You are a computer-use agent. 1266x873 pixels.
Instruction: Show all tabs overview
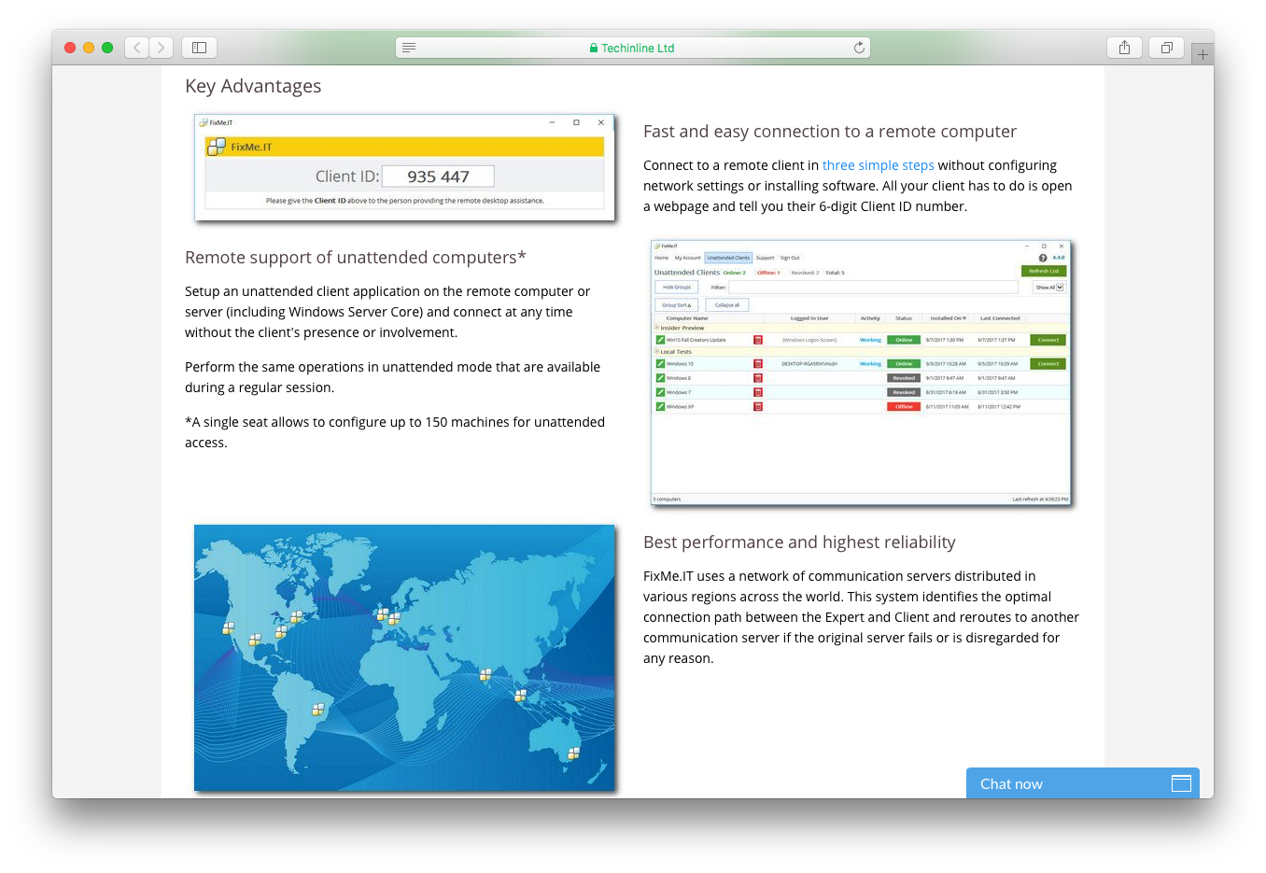click(1166, 48)
